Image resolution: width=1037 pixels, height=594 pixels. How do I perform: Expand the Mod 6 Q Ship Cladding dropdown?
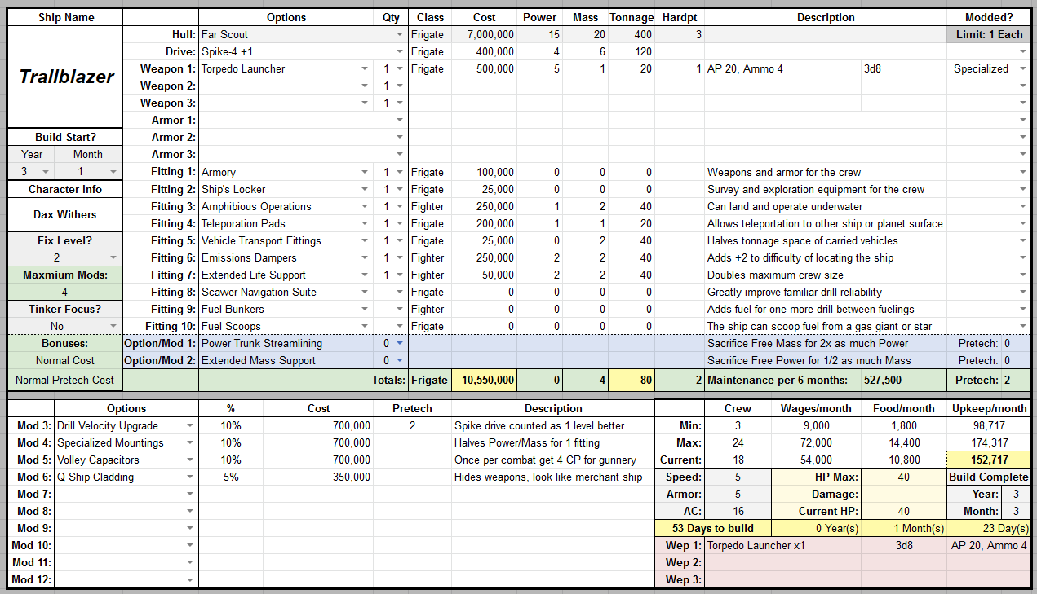point(190,477)
